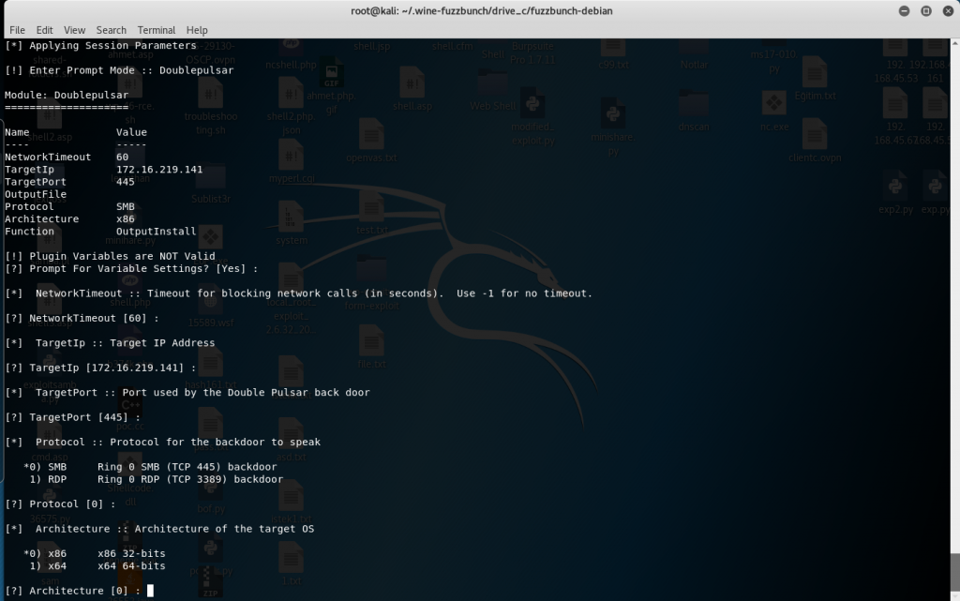Open the Help menu

[197, 30]
